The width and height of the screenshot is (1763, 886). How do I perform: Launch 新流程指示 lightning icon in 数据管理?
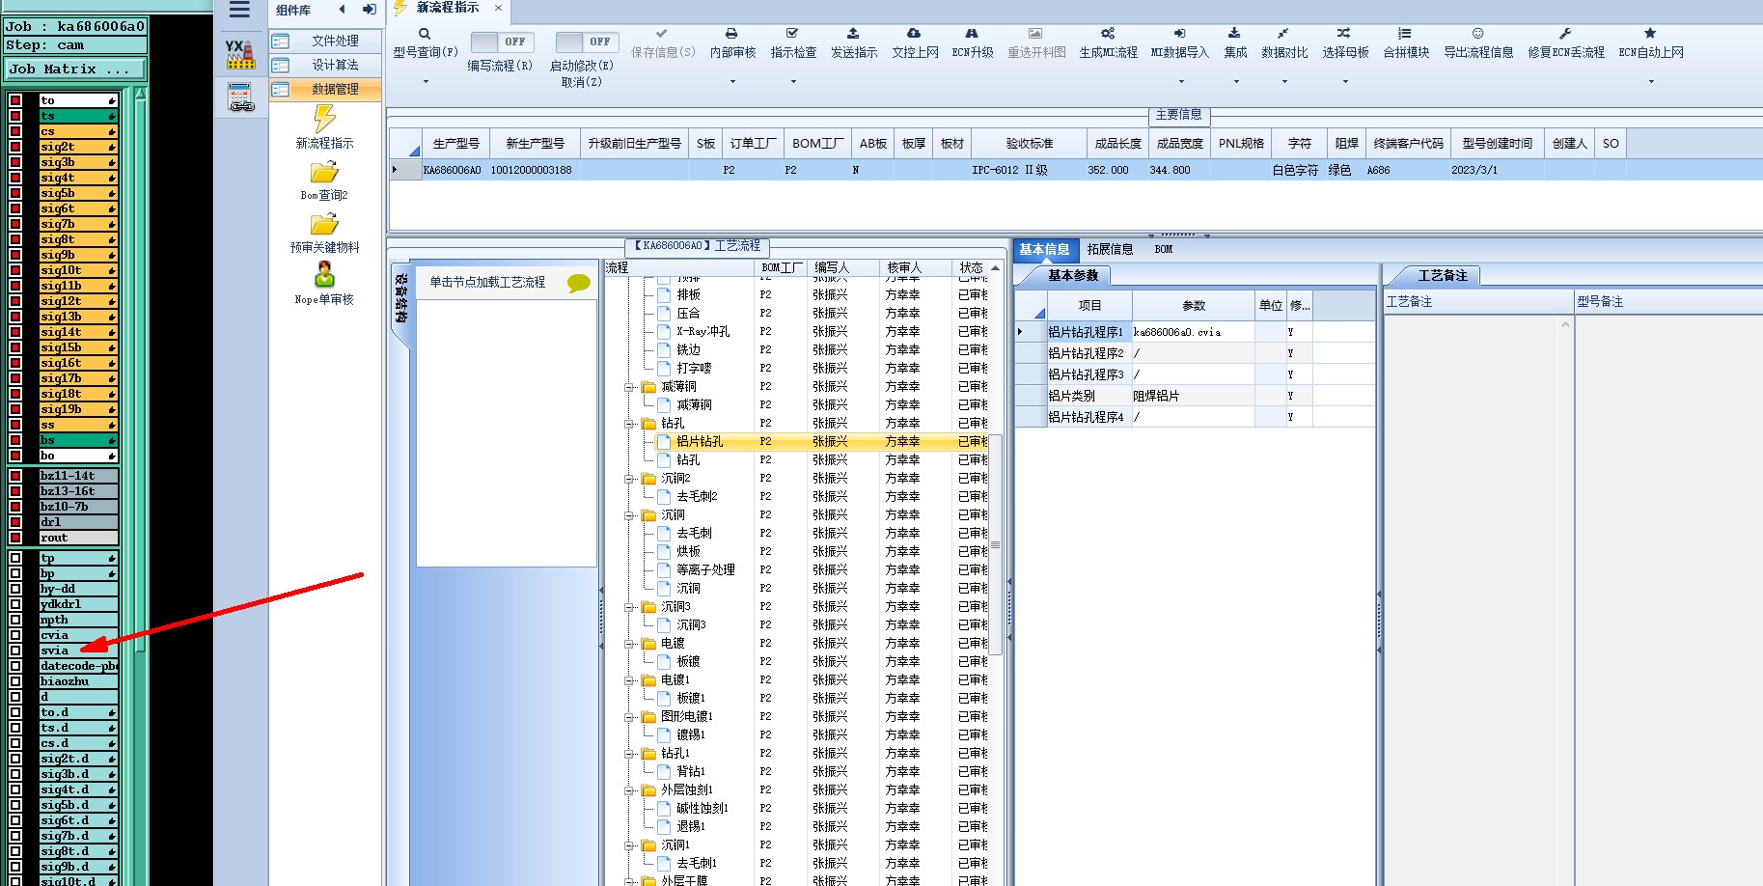324,119
